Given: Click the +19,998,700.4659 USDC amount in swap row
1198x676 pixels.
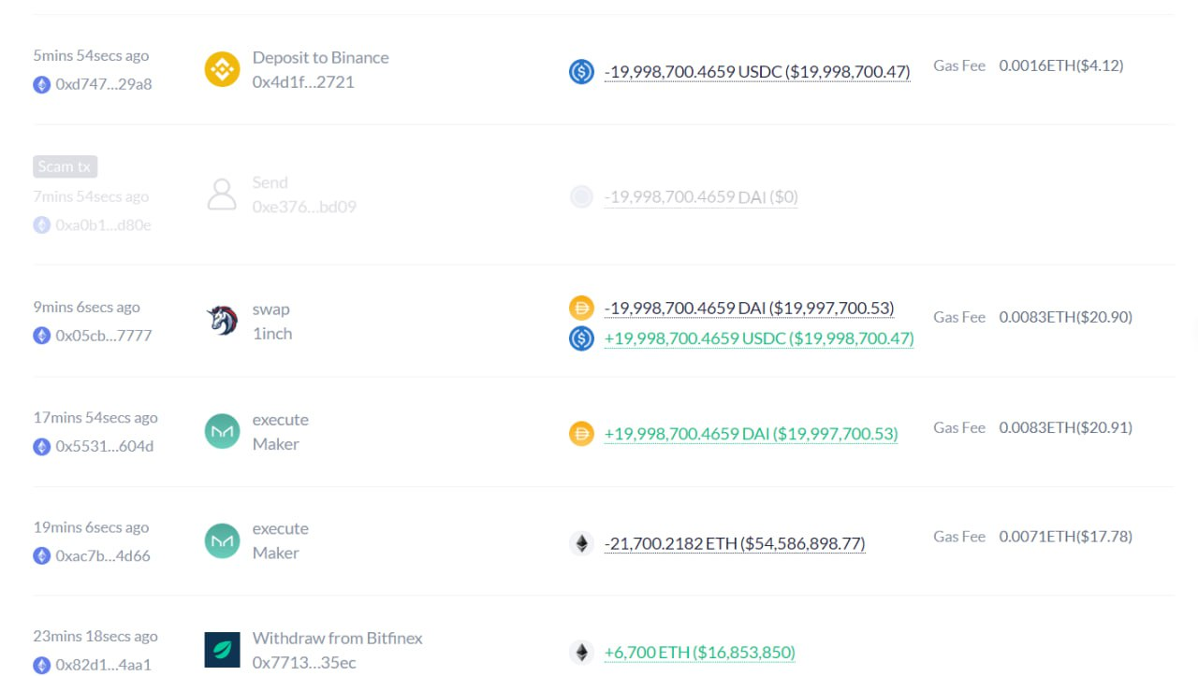Looking at the screenshot, I should click(759, 338).
